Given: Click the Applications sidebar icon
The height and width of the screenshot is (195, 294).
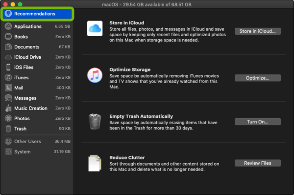Looking at the screenshot, I should pyautogui.click(x=8, y=26).
